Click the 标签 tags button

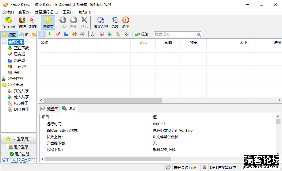coord(142,34)
